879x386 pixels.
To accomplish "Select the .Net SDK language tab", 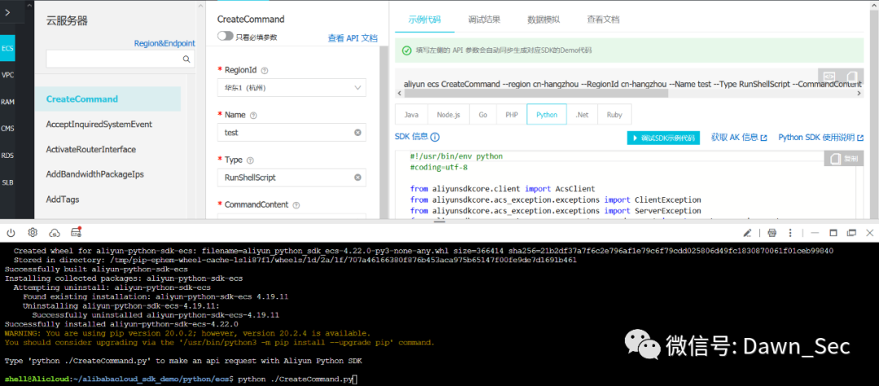I will [x=582, y=115].
